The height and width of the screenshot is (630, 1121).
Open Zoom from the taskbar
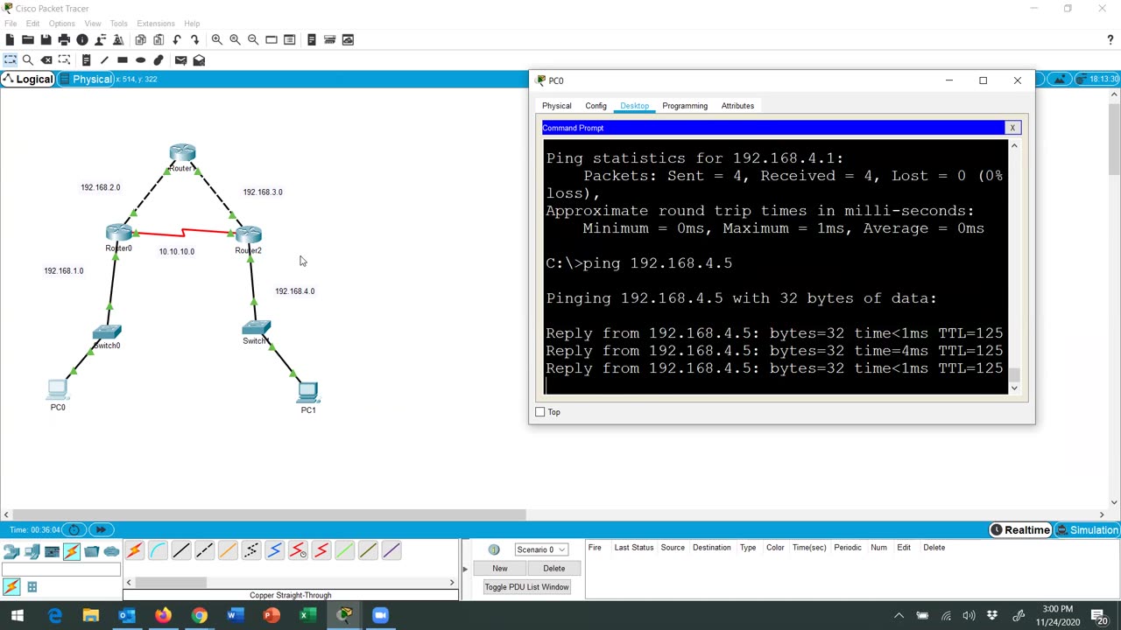tap(380, 615)
